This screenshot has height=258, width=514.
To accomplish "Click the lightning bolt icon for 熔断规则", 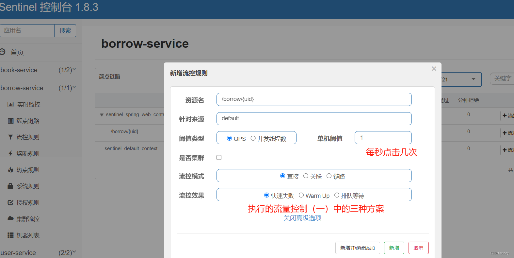I will pos(11,153).
